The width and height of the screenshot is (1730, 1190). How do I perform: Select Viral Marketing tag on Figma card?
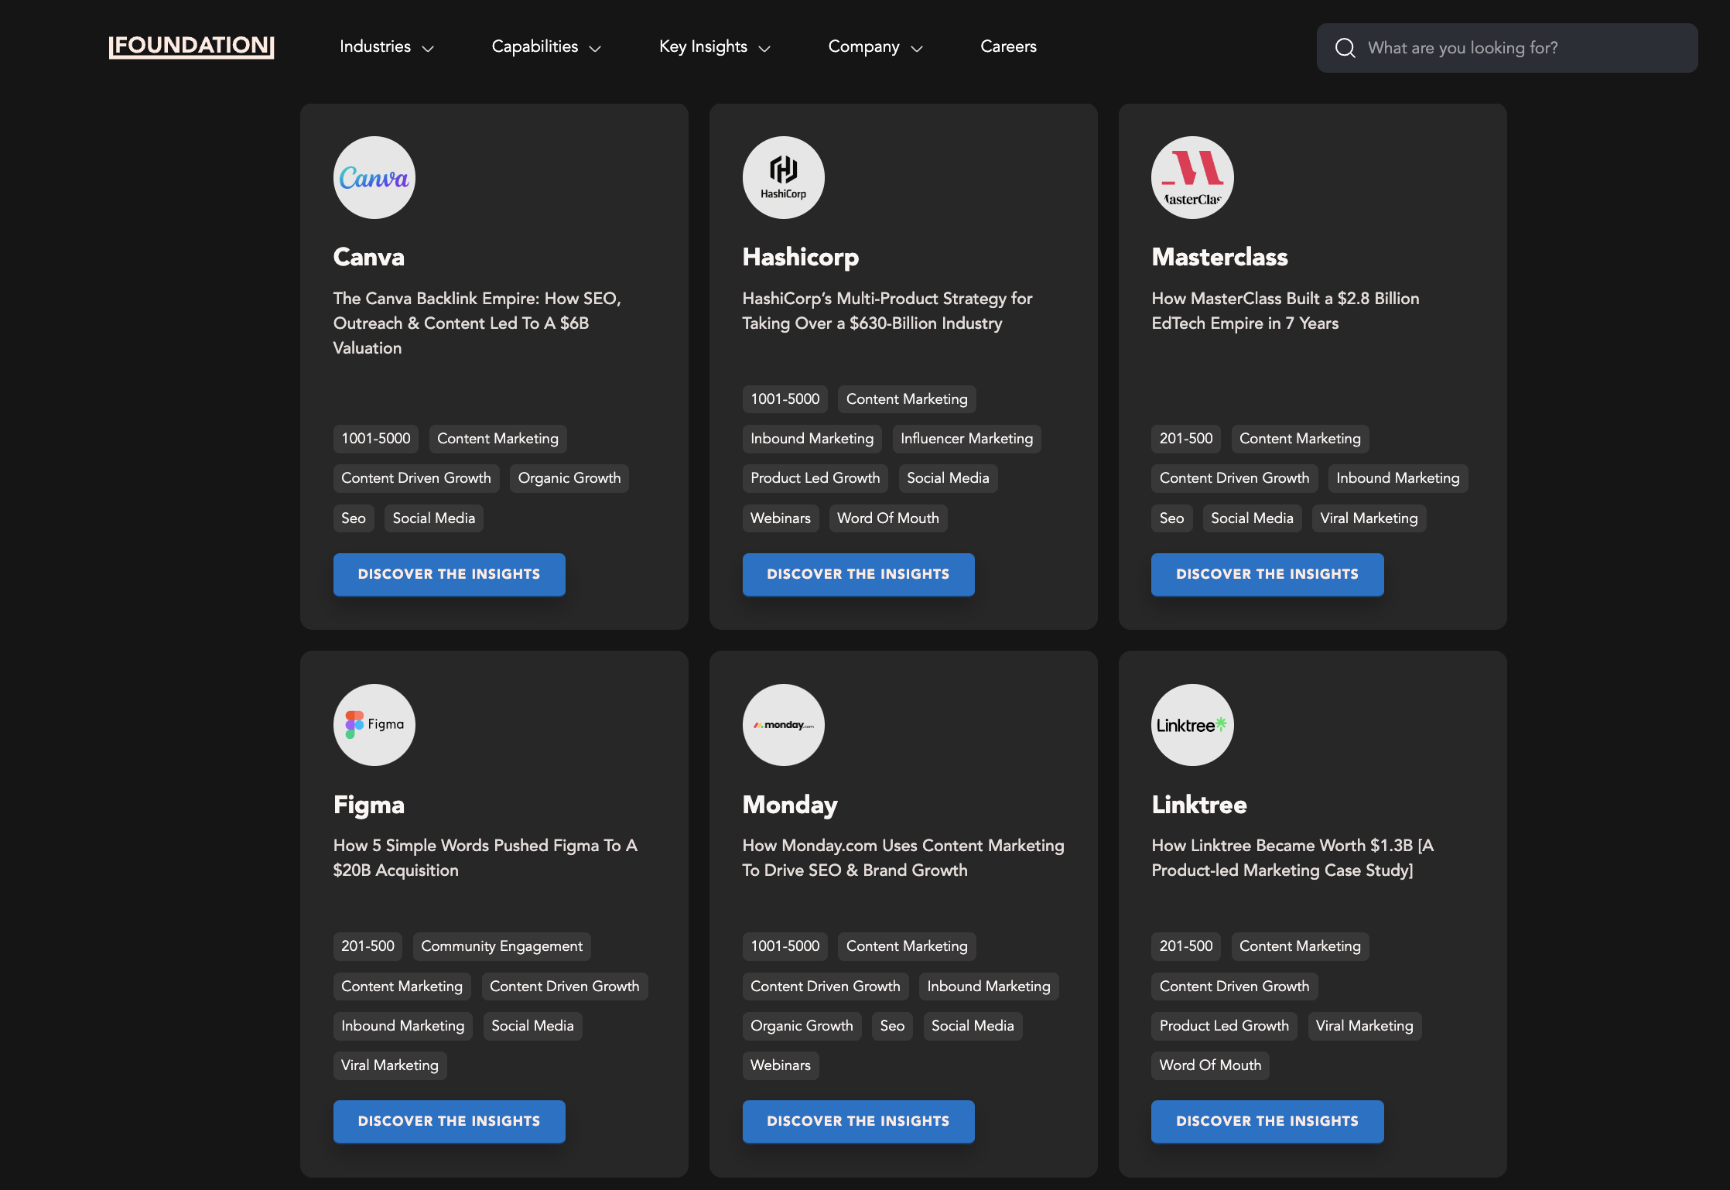[x=390, y=1065]
